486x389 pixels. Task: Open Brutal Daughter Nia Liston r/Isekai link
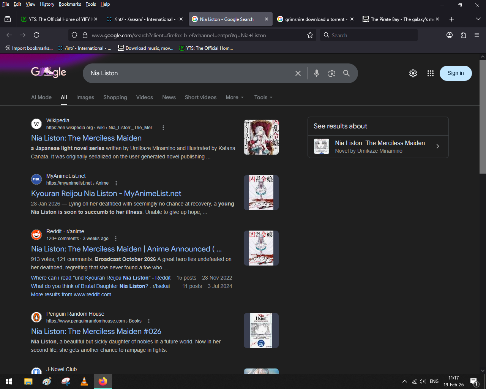[100, 286]
